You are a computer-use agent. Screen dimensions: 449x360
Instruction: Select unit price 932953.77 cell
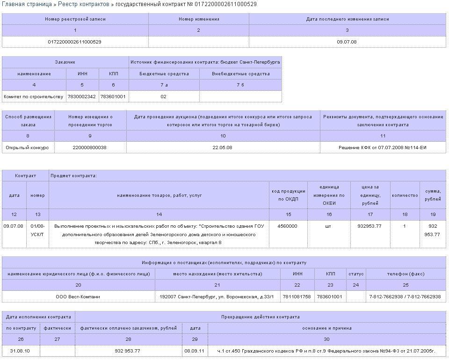point(369,226)
